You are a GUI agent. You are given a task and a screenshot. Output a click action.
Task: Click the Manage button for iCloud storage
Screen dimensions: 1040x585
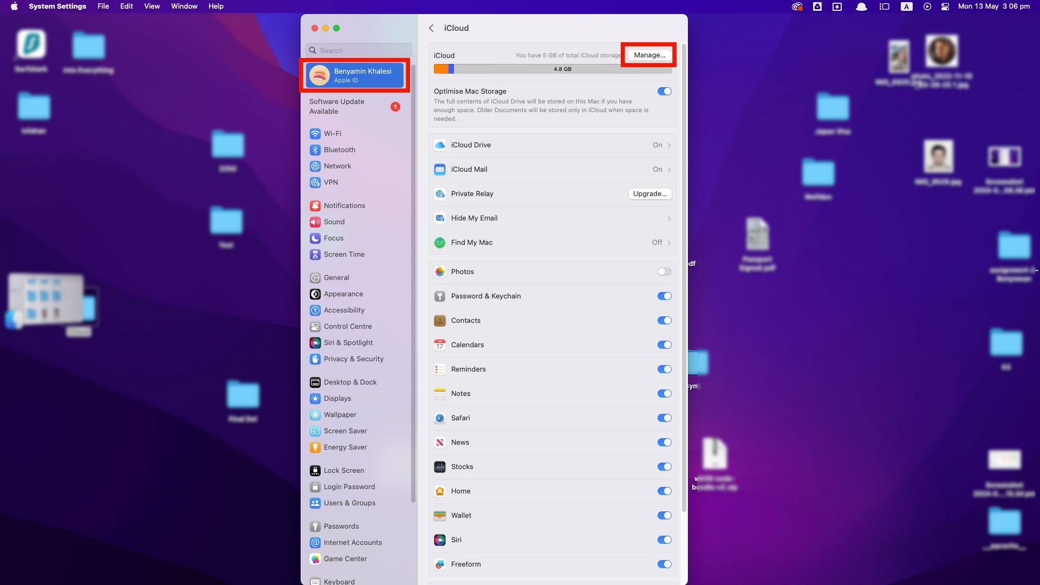click(x=649, y=55)
